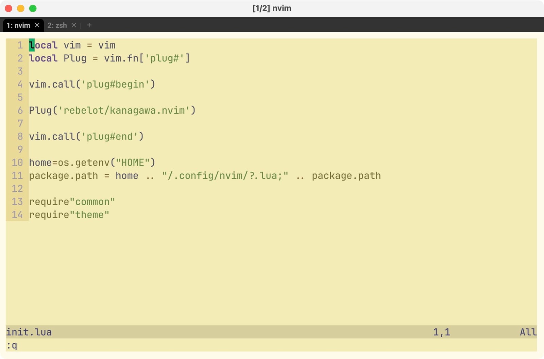Click the 'All' scroll indicator in the status bar
Viewport: 544px width, 359px height.
tap(527, 332)
